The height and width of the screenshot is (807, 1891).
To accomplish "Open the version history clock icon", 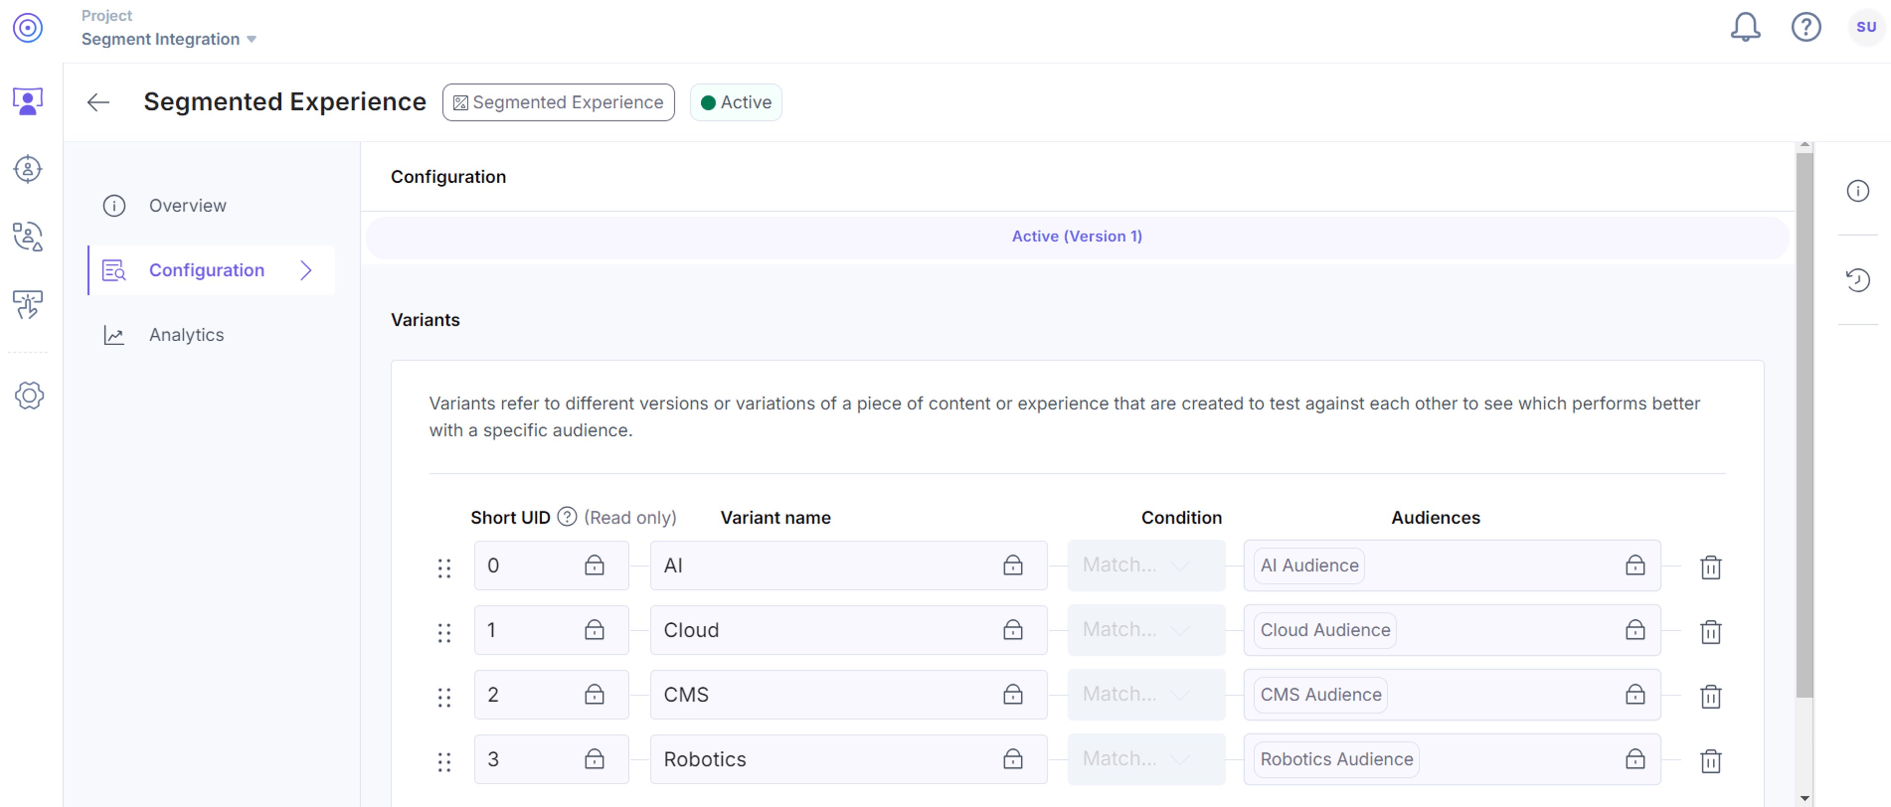I will (1858, 280).
